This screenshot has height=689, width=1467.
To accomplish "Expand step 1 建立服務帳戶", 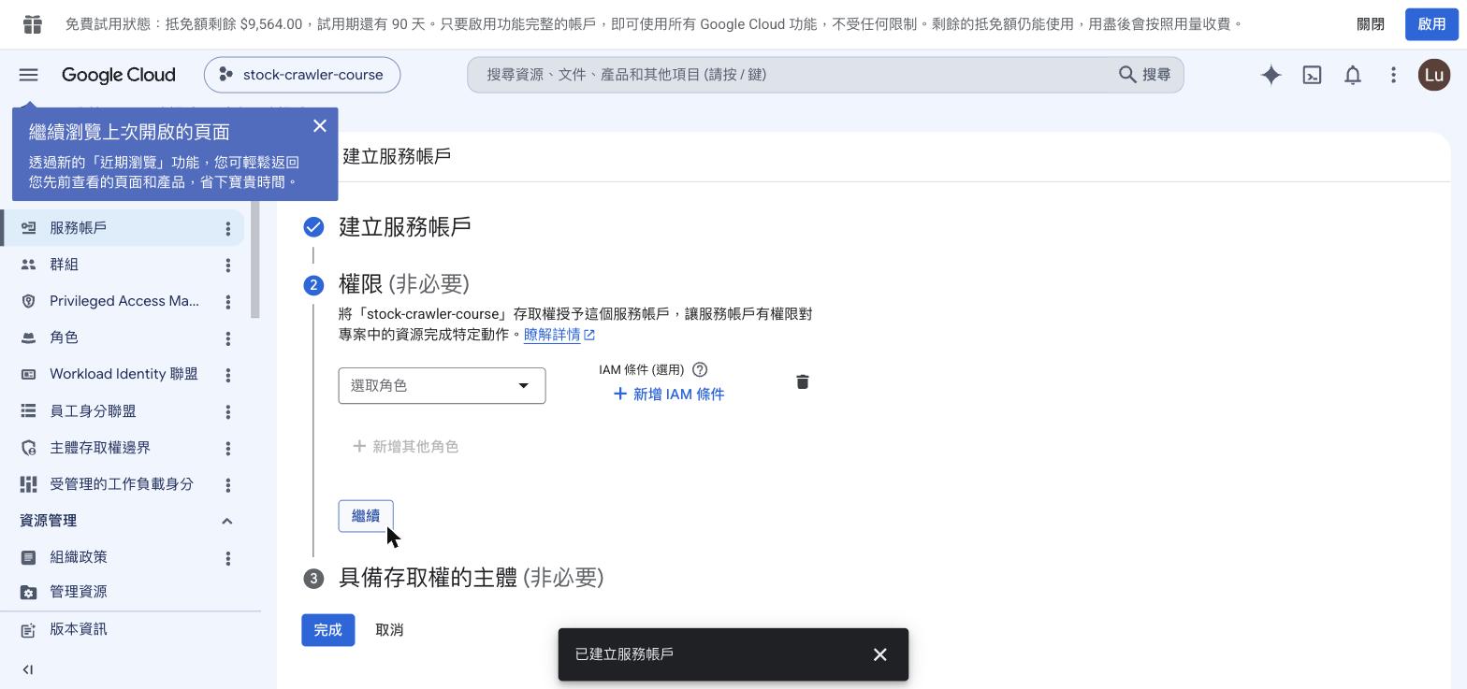I will point(404,227).
